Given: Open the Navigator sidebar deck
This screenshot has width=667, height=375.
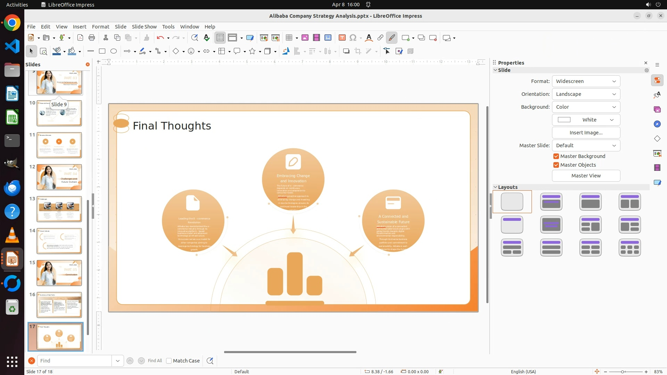Looking at the screenshot, I should pos(657,124).
